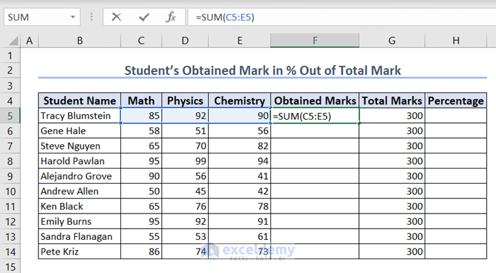
Task: Open Insert Function fx dialog
Action: pyautogui.click(x=171, y=17)
